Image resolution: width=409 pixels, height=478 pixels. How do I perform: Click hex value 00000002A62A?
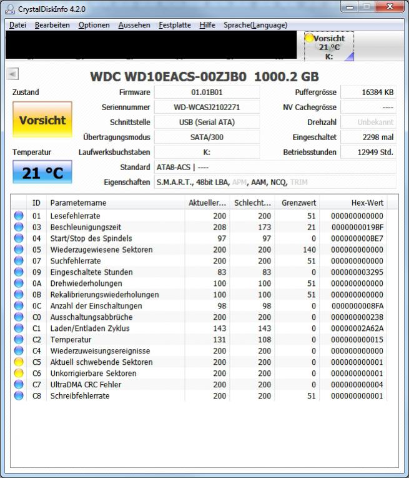358,328
